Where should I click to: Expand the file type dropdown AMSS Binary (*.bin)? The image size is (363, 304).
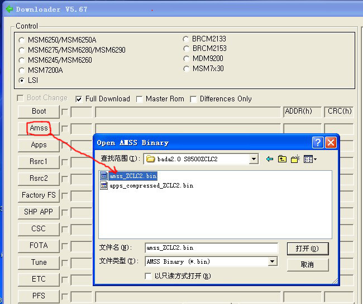273,261
